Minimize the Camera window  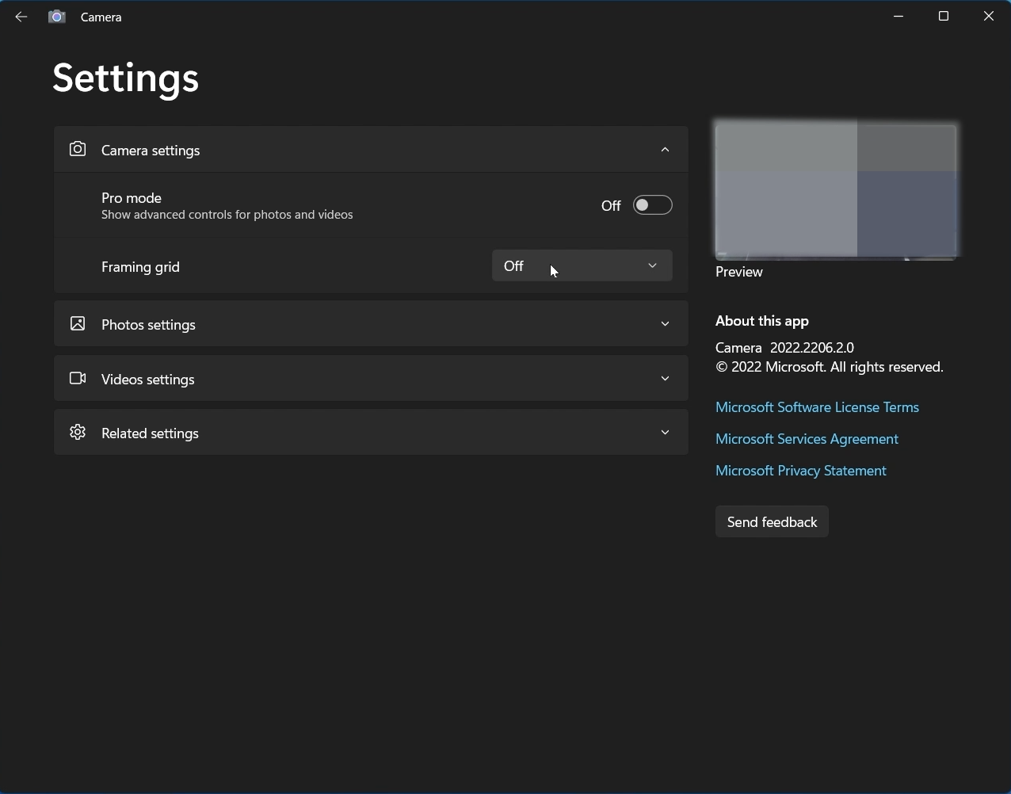click(898, 17)
